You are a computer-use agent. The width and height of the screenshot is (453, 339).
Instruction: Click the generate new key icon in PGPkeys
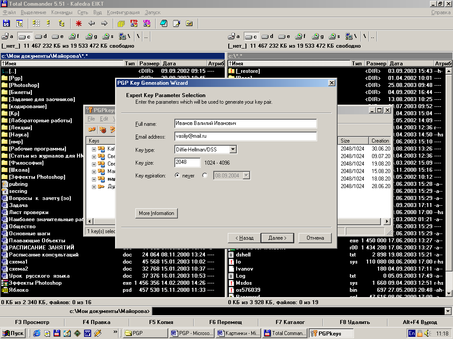[92, 129]
